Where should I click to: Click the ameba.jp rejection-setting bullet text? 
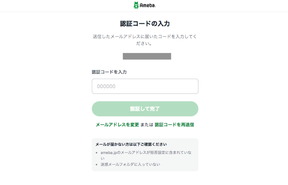coord(146,155)
